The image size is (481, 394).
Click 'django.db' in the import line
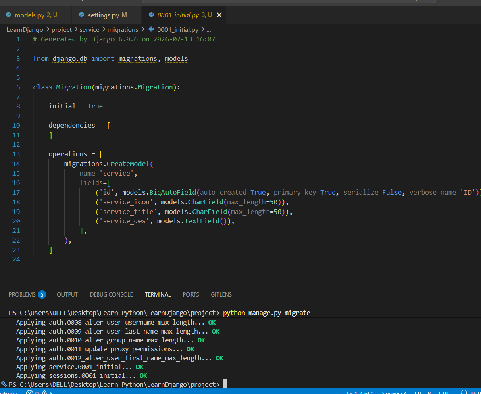click(70, 58)
